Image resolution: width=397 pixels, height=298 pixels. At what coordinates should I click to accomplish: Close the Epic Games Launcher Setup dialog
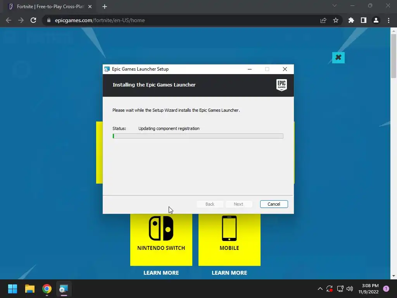coord(285,69)
